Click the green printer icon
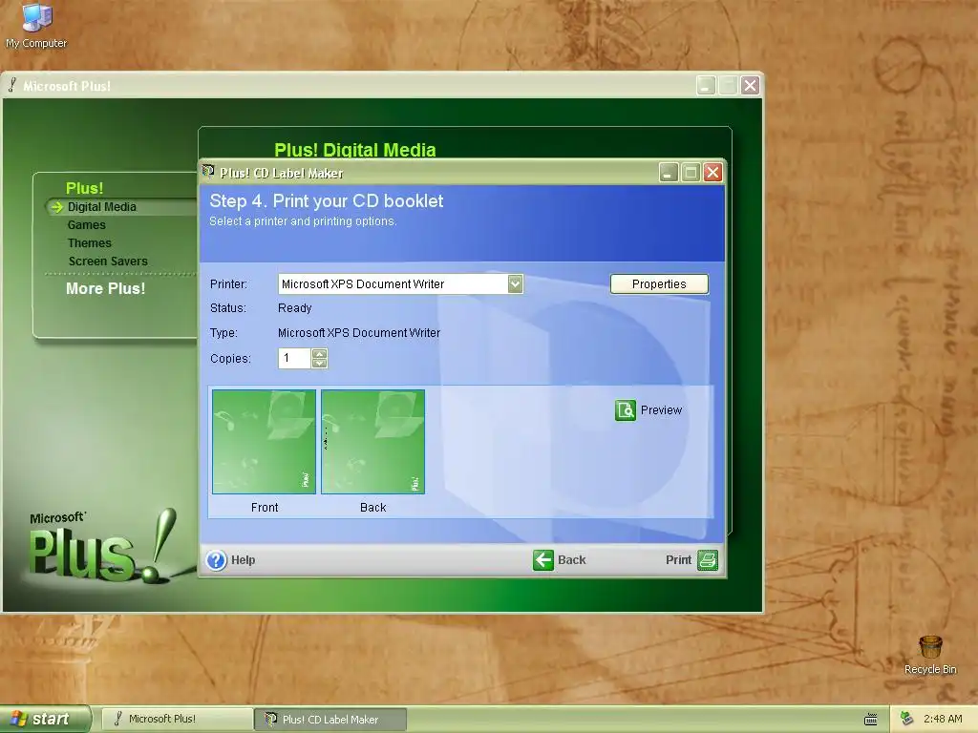The image size is (978, 733). click(708, 560)
